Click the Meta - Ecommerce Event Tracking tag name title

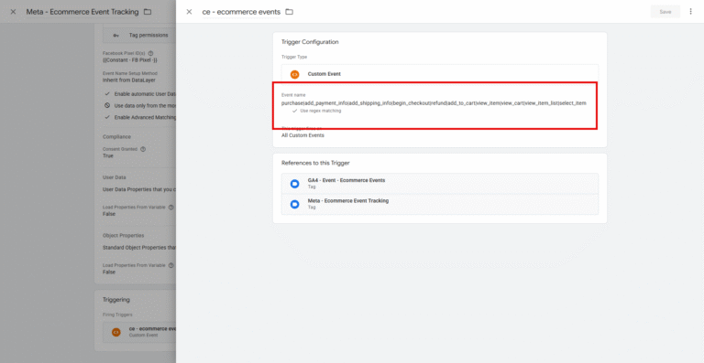(x=82, y=12)
